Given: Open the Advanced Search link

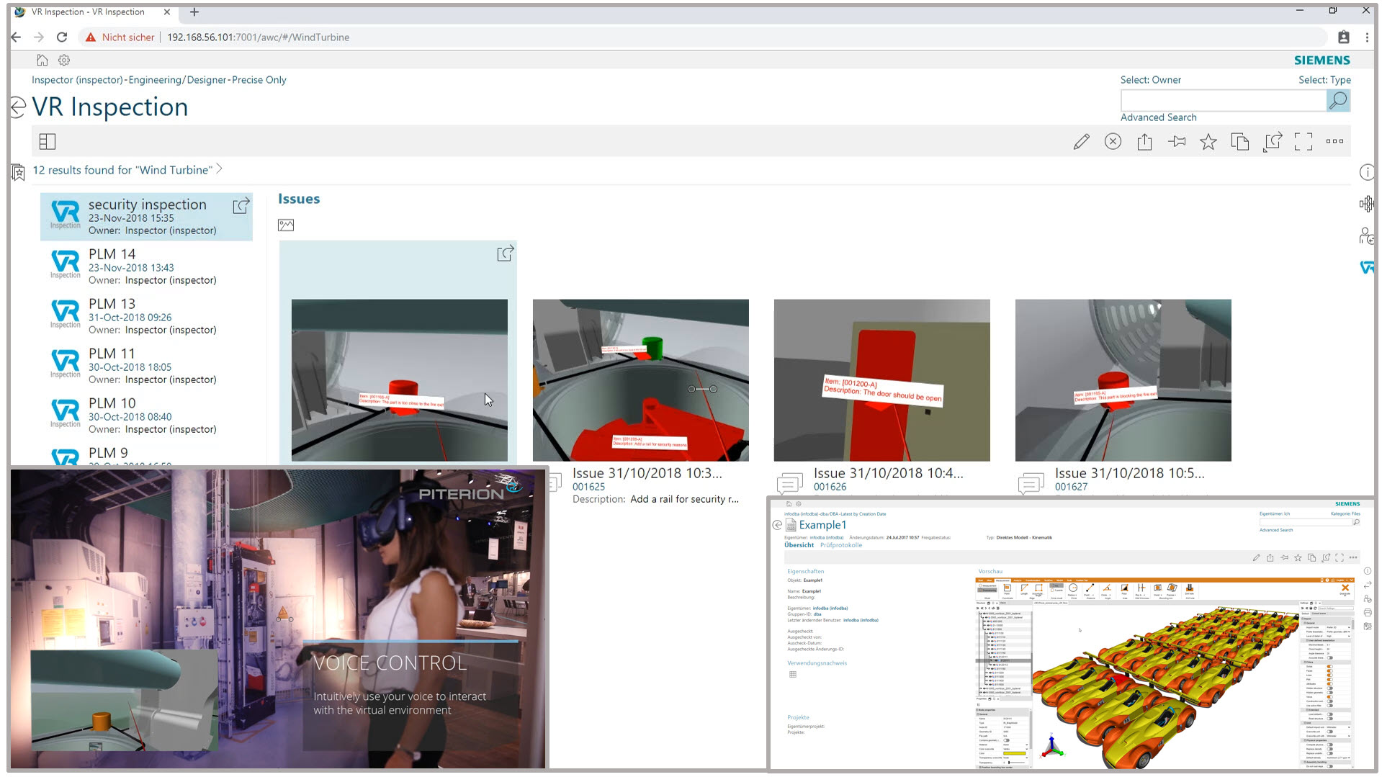Looking at the screenshot, I should [1158, 117].
